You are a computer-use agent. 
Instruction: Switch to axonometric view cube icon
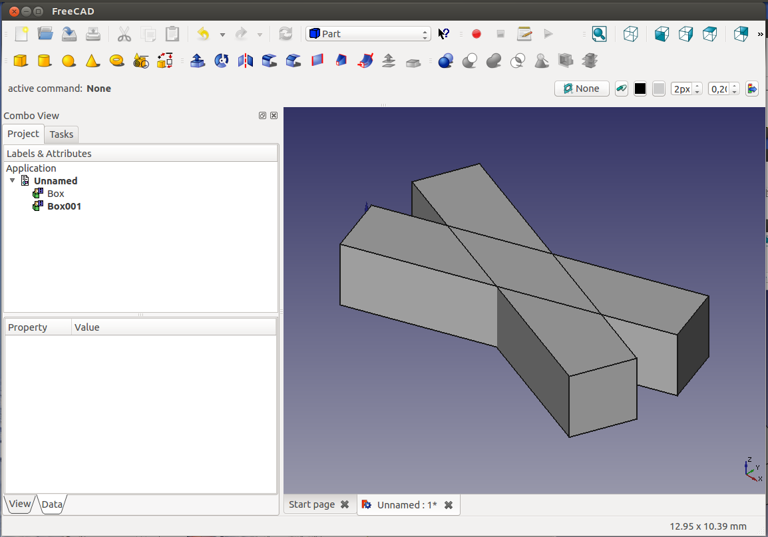coord(630,34)
